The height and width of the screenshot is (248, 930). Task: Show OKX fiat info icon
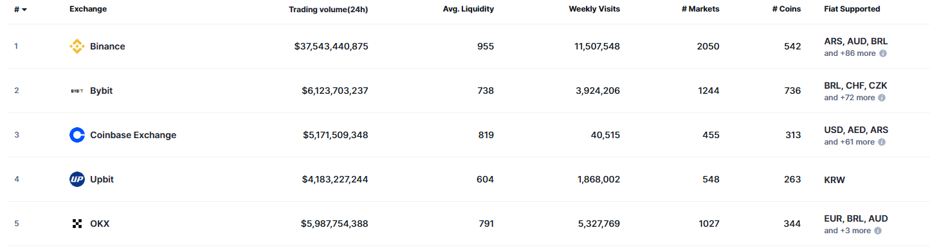(x=878, y=231)
